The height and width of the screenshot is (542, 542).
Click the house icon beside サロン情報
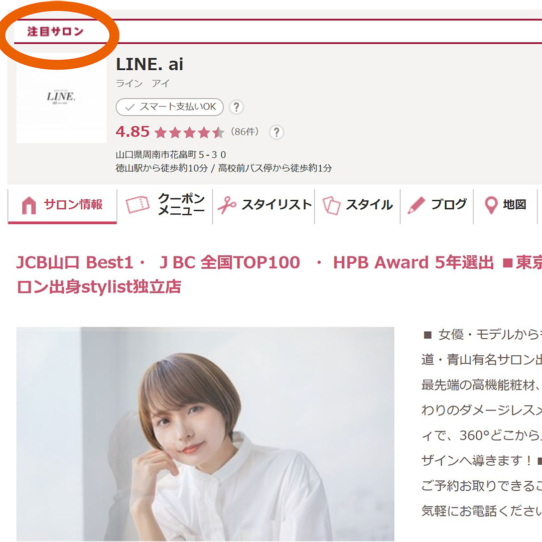pyautogui.click(x=29, y=205)
